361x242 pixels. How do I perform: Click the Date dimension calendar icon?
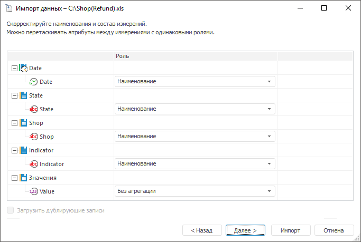coord(23,68)
